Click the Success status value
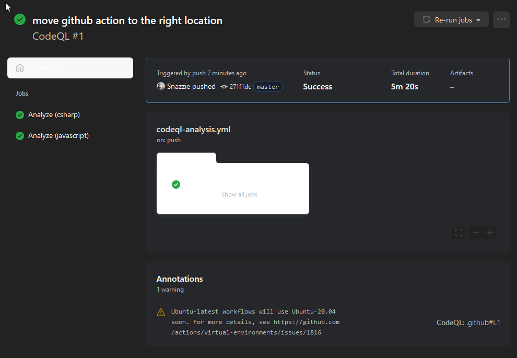 click(318, 87)
